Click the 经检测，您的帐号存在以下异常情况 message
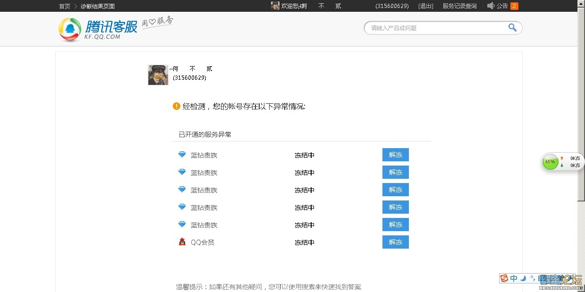The height and width of the screenshot is (292, 585). [244, 107]
